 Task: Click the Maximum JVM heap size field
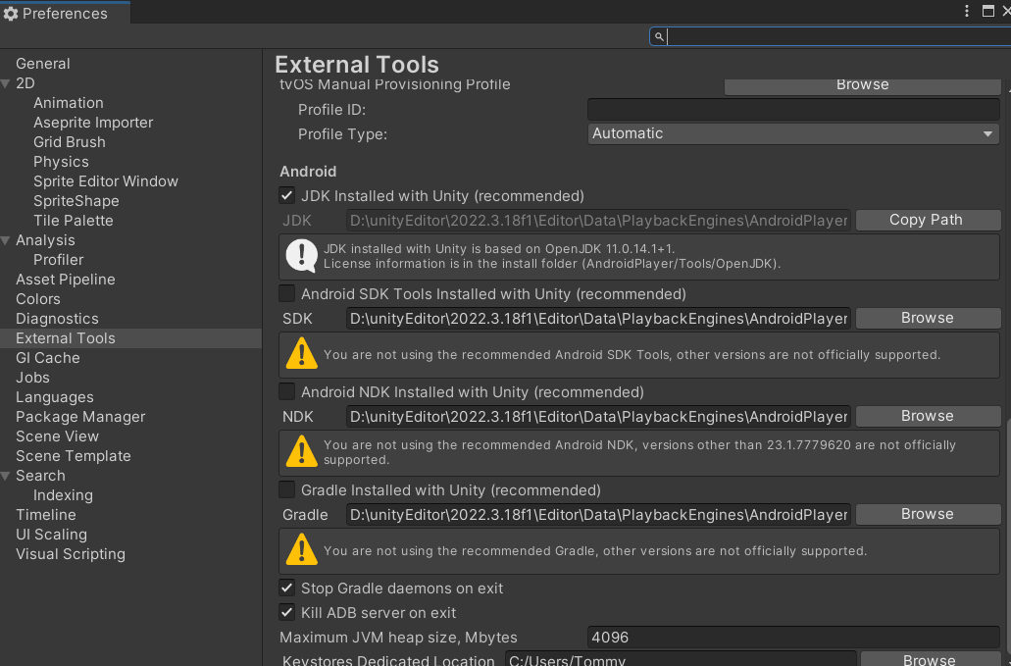(x=792, y=638)
